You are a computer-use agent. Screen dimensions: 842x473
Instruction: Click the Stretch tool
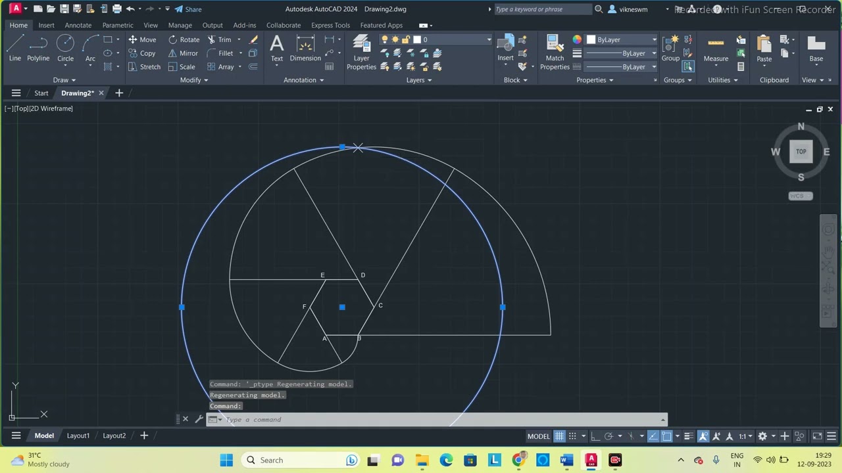[x=144, y=66]
